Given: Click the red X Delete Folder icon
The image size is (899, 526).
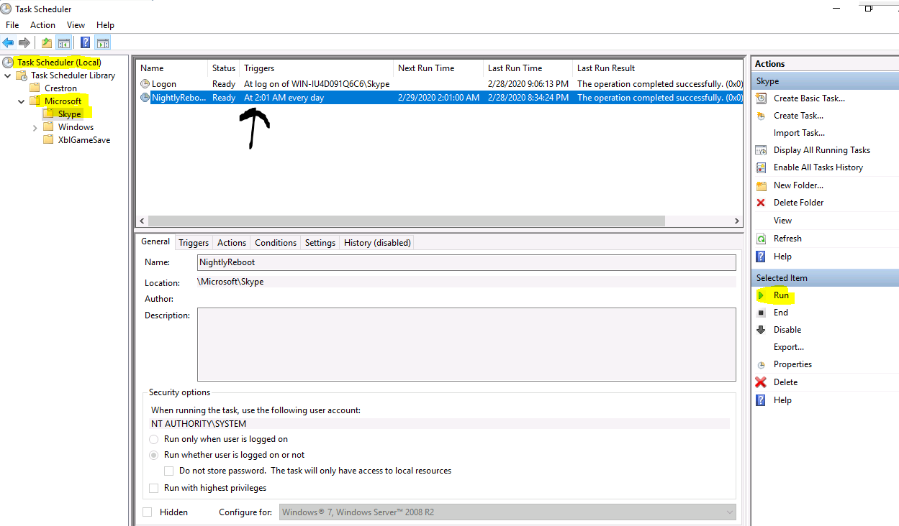Looking at the screenshot, I should click(x=761, y=203).
